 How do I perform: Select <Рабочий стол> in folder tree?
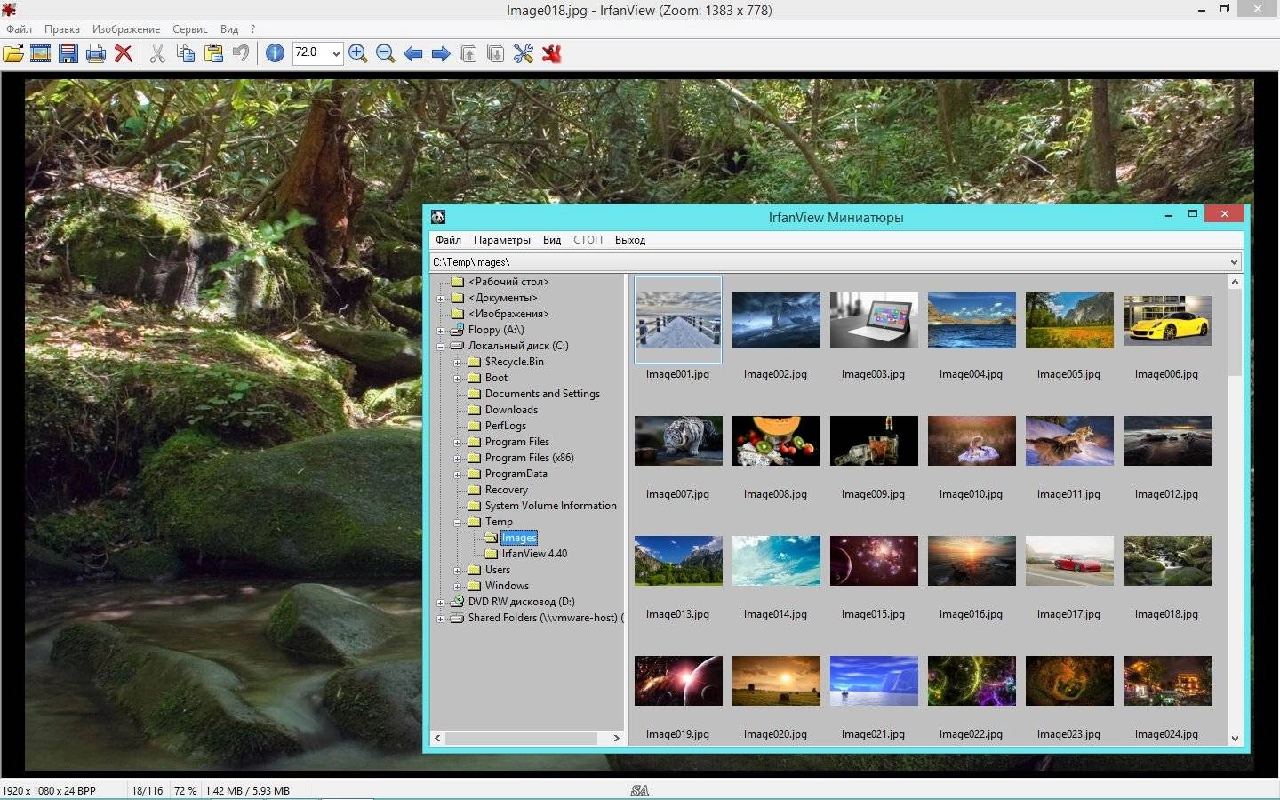tap(508, 282)
